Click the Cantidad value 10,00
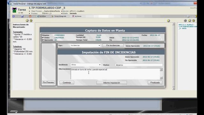Screen dimensions: 204x115 (99, 35)
